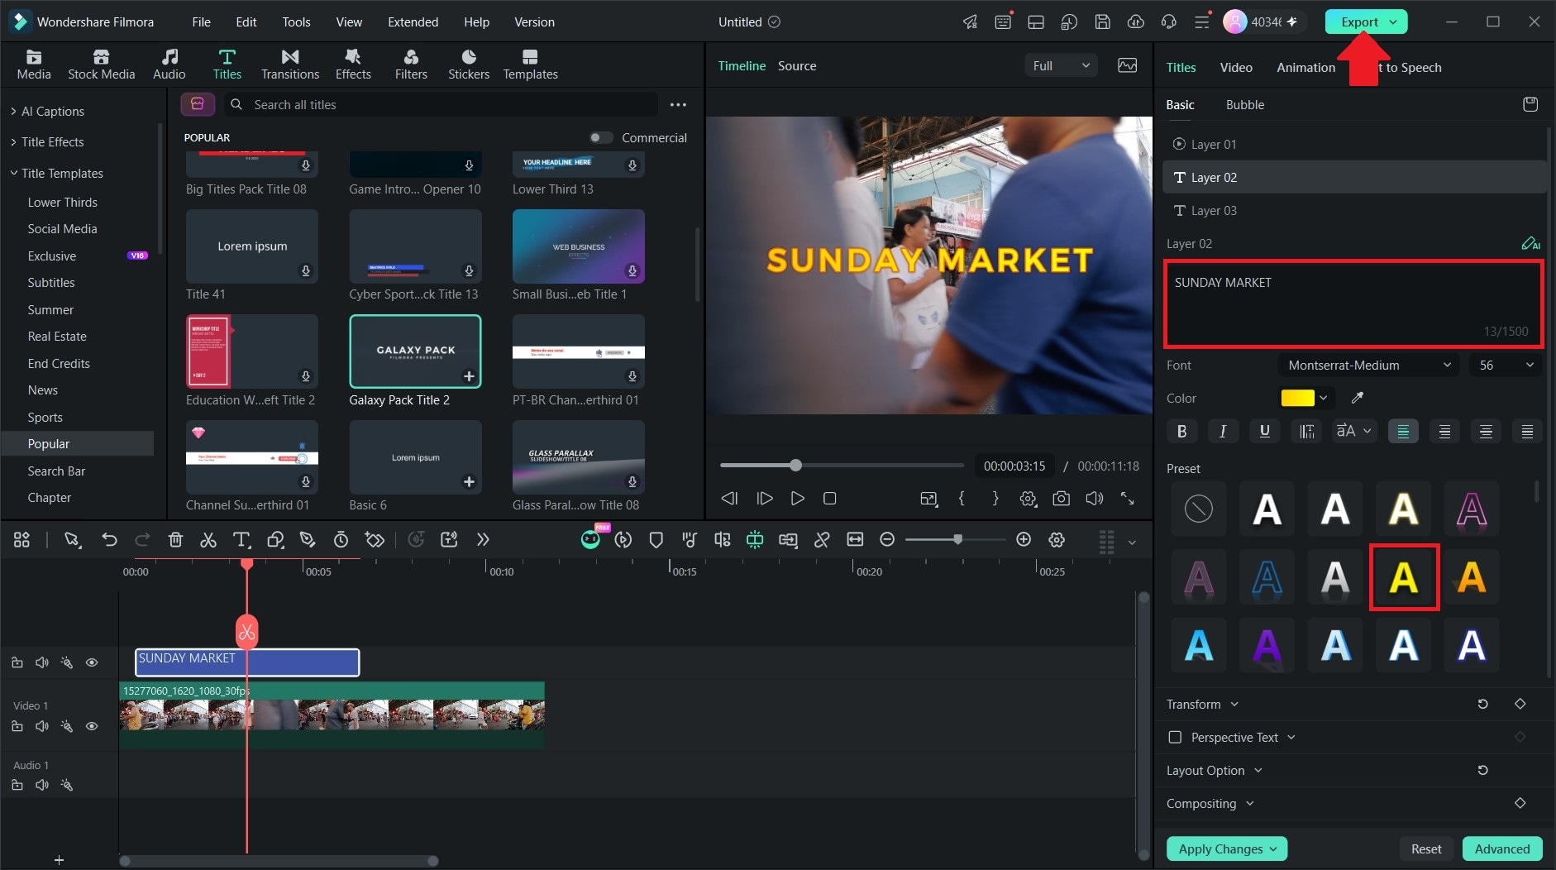Zoom in the timeline with plus icon

click(x=1024, y=540)
